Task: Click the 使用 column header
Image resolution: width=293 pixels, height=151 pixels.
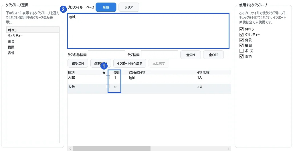Action: coord(117,73)
